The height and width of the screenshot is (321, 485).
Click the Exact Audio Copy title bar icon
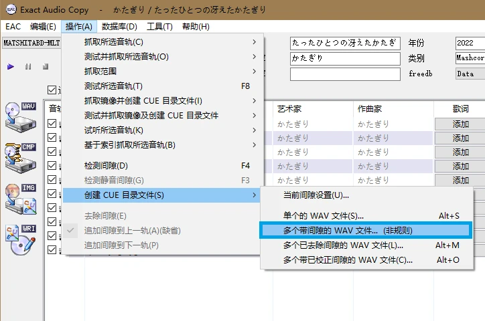click(x=11, y=9)
